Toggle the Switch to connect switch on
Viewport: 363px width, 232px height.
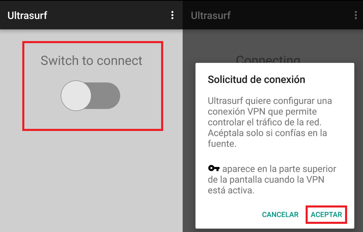(x=90, y=96)
